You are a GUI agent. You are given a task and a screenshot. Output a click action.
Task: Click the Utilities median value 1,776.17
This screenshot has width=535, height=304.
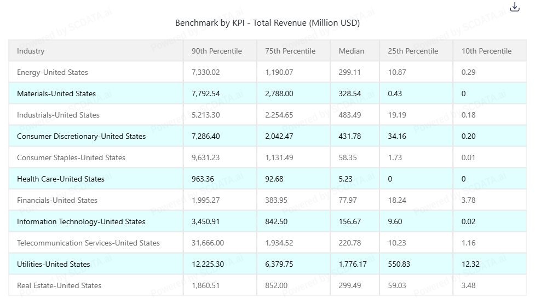(x=353, y=264)
